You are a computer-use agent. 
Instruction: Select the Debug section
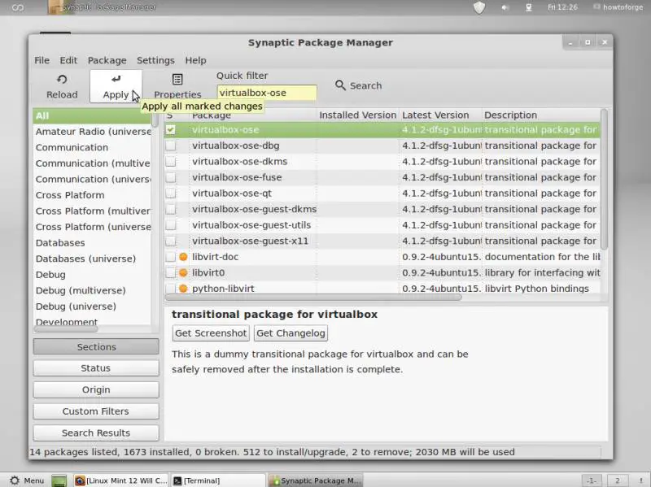[x=92, y=275]
